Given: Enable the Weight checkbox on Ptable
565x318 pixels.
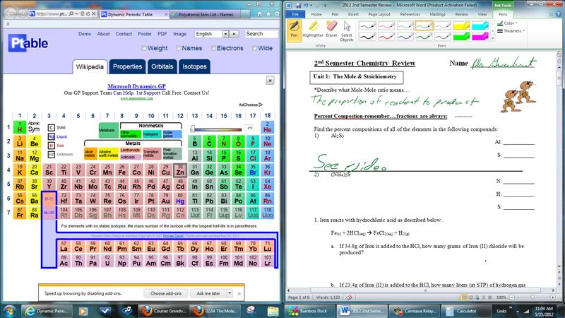Looking at the screenshot, I should pyautogui.click(x=144, y=48).
